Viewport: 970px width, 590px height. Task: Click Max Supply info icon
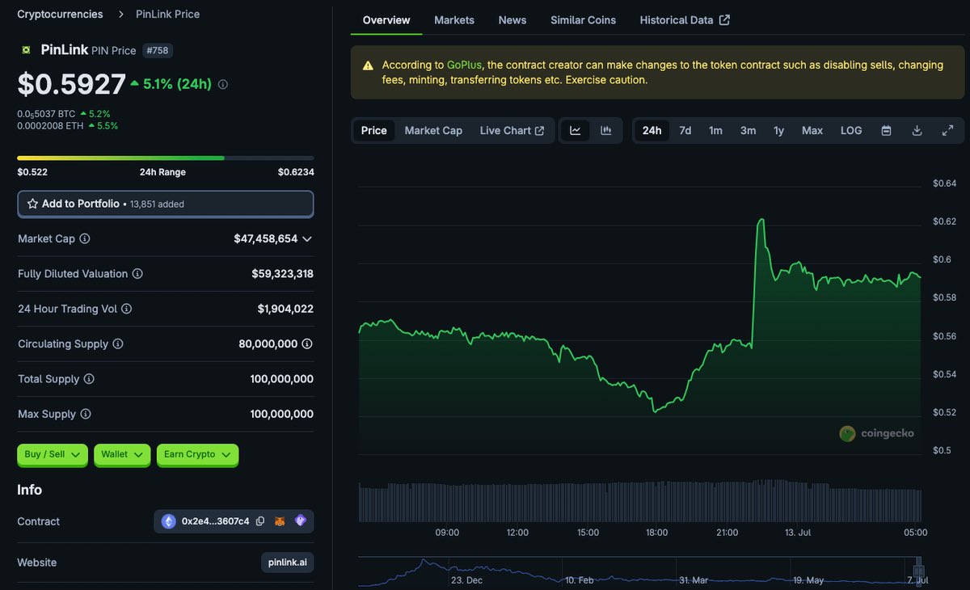[86, 414]
